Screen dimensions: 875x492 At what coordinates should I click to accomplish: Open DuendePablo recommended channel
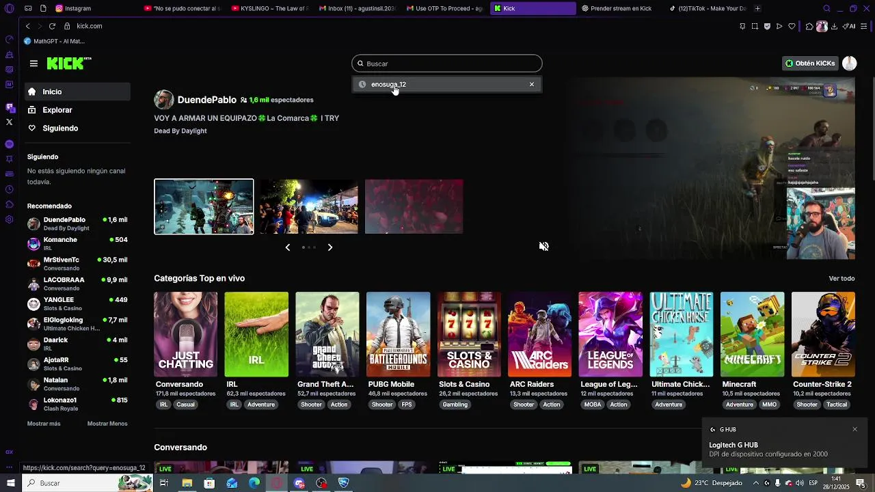click(77, 224)
